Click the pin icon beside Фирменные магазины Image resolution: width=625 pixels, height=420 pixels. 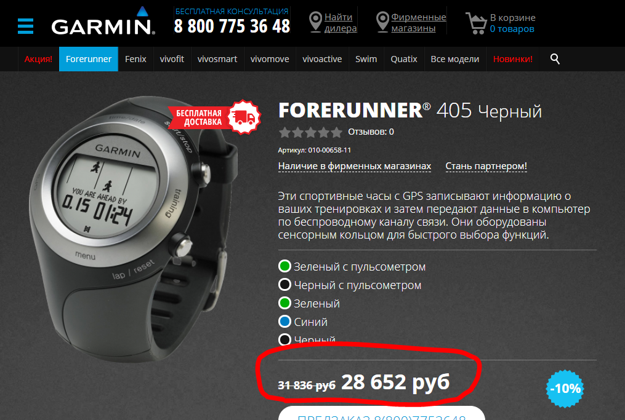382,22
